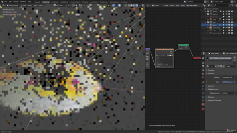The width and height of the screenshot is (237, 133).
Task: Open the Render menu
Action: (16, 2)
